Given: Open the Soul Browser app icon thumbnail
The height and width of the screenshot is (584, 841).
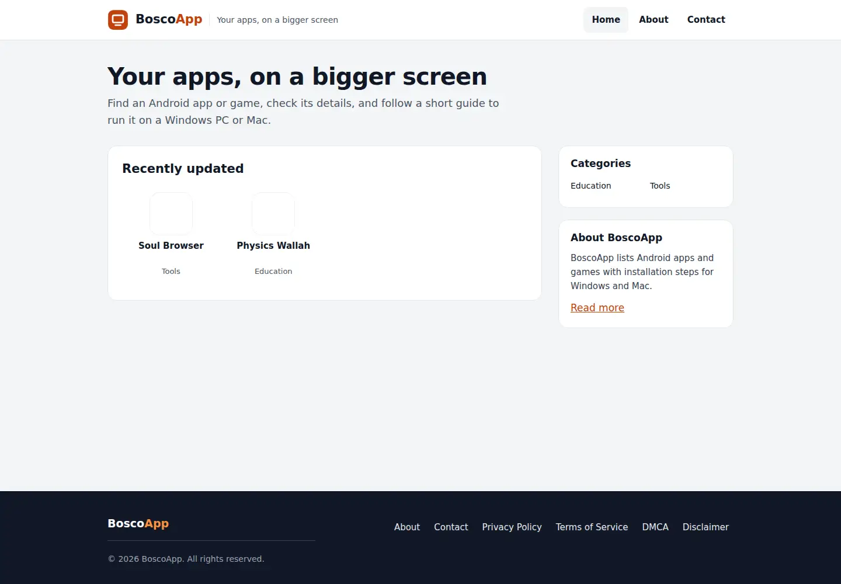Looking at the screenshot, I should (171, 214).
